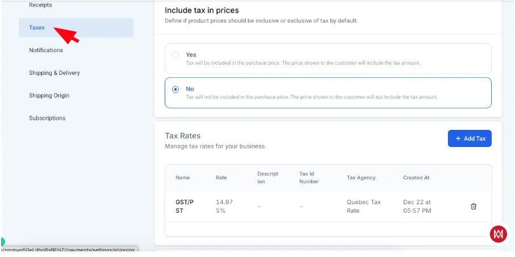Select No radio button for tax exclusion
Viewport: 515px width, 257px height.
tap(175, 89)
